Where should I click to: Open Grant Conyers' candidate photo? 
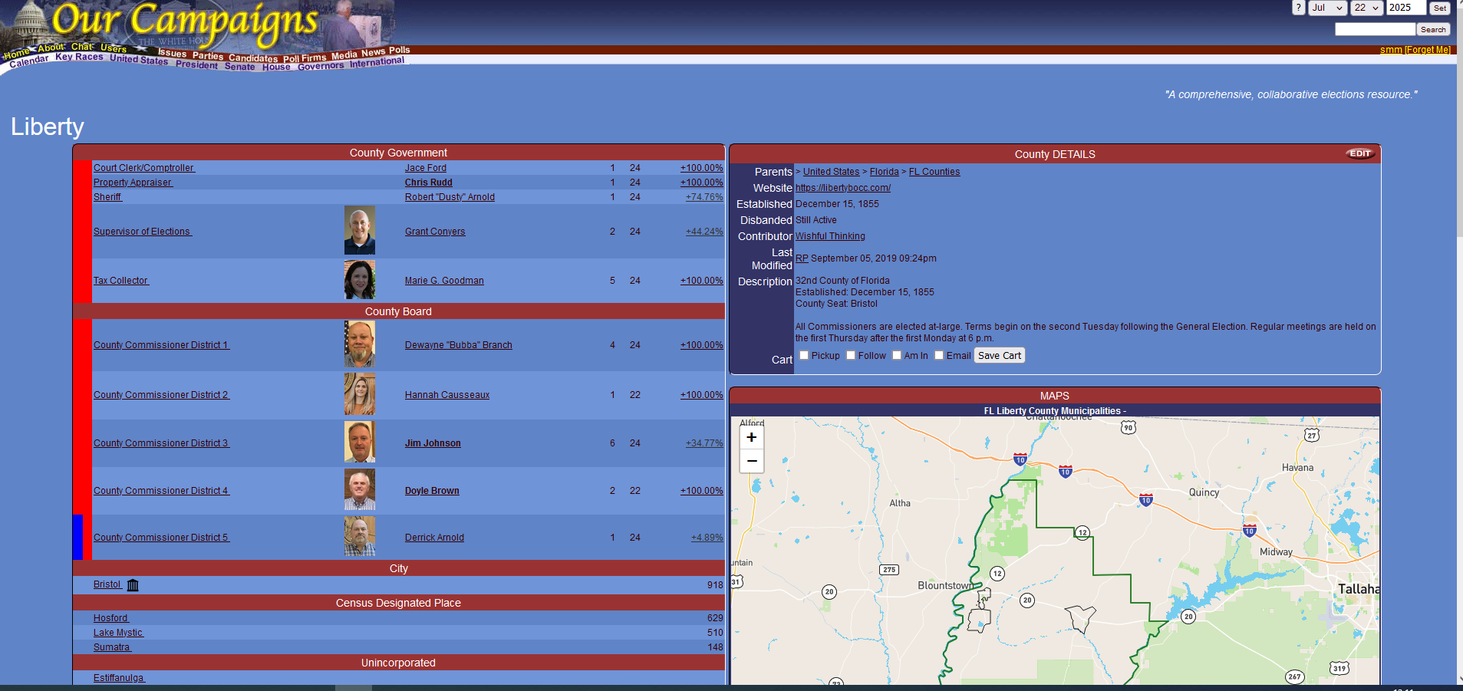359,230
